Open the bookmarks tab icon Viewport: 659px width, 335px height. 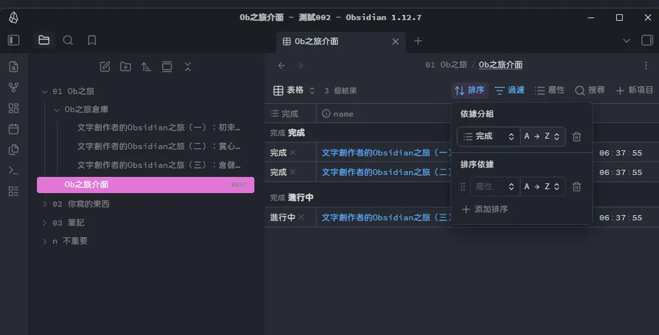[92, 40]
